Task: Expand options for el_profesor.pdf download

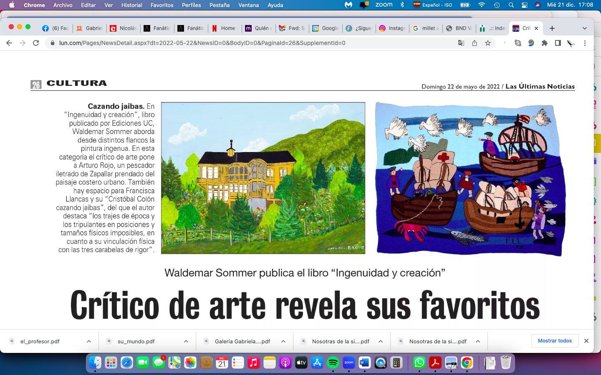Action: point(89,341)
